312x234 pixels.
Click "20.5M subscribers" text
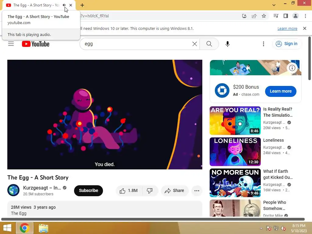38,194
